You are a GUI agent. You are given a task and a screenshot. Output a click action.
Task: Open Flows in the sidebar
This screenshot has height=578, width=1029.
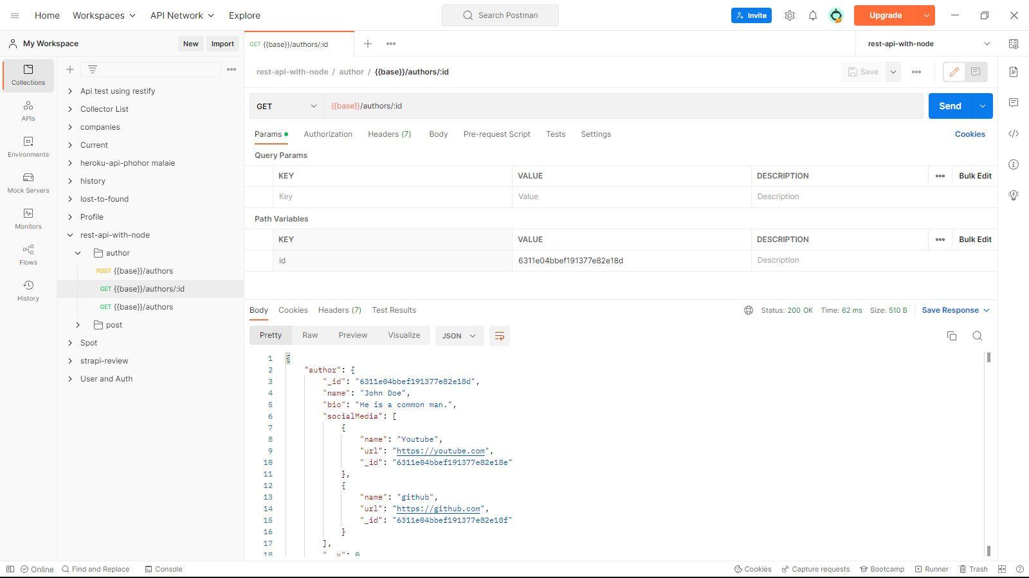pyautogui.click(x=28, y=254)
